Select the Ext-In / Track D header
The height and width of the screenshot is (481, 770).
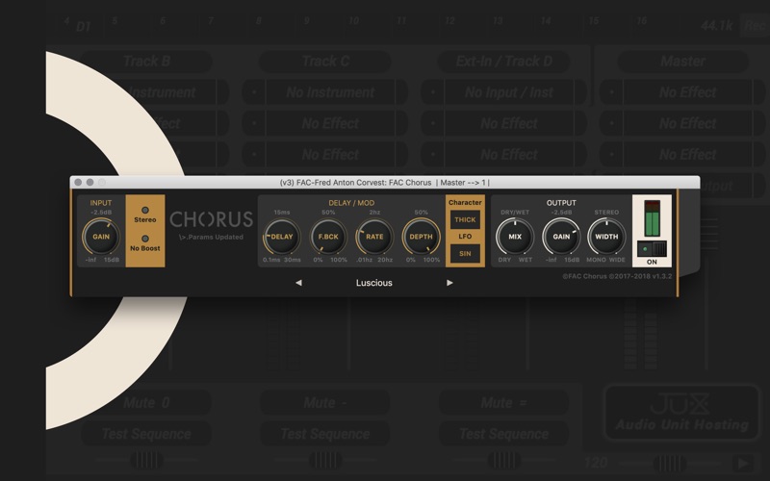pos(503,62)
